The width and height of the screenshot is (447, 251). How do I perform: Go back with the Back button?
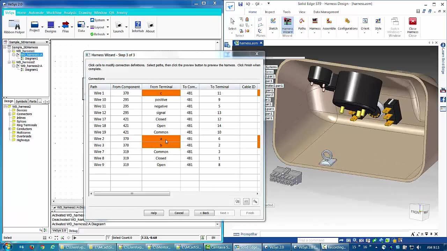click(204, 213)
